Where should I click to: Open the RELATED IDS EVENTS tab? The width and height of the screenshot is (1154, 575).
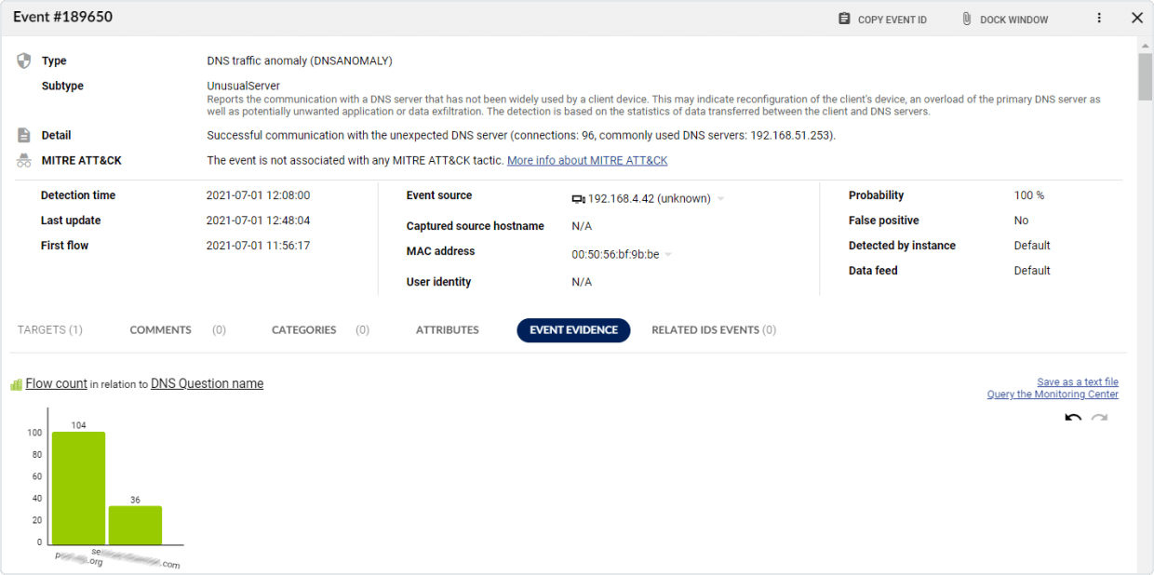point(713,329)
